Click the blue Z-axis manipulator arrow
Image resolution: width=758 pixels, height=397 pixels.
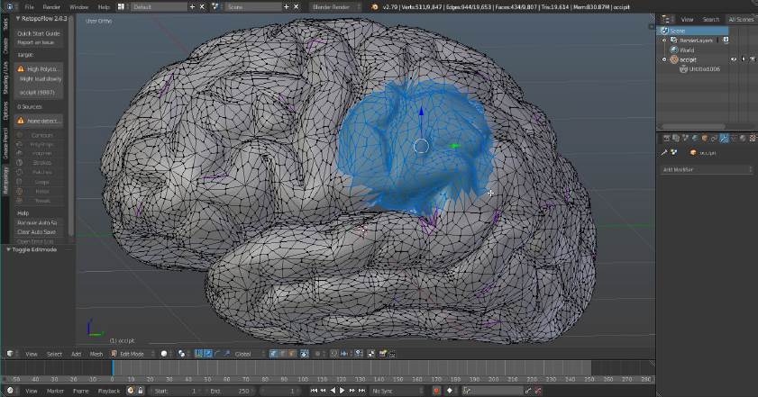click(x=420, y=113)
